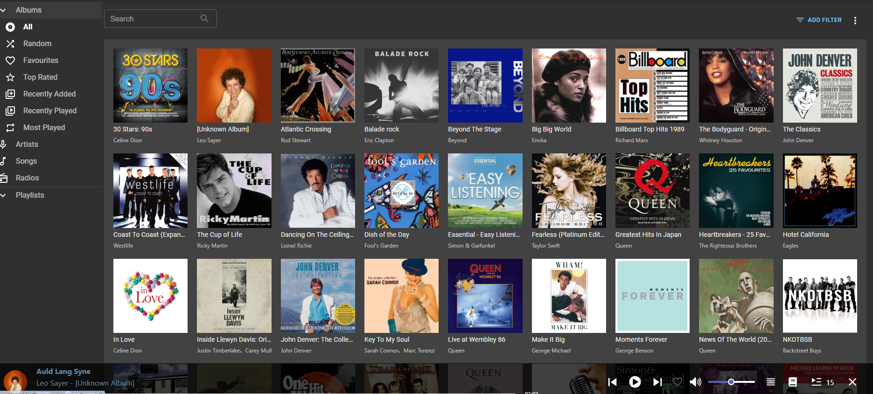The height and width of the screenshot is (394, 873).
Task: Open the Recently Added albums list
Action: [x=49, y=94]
